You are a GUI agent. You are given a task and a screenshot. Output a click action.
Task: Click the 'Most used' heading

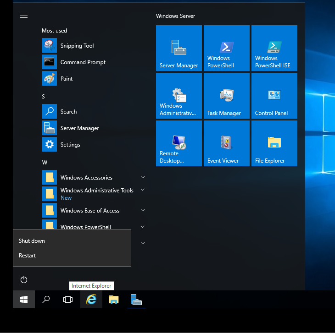54,31
